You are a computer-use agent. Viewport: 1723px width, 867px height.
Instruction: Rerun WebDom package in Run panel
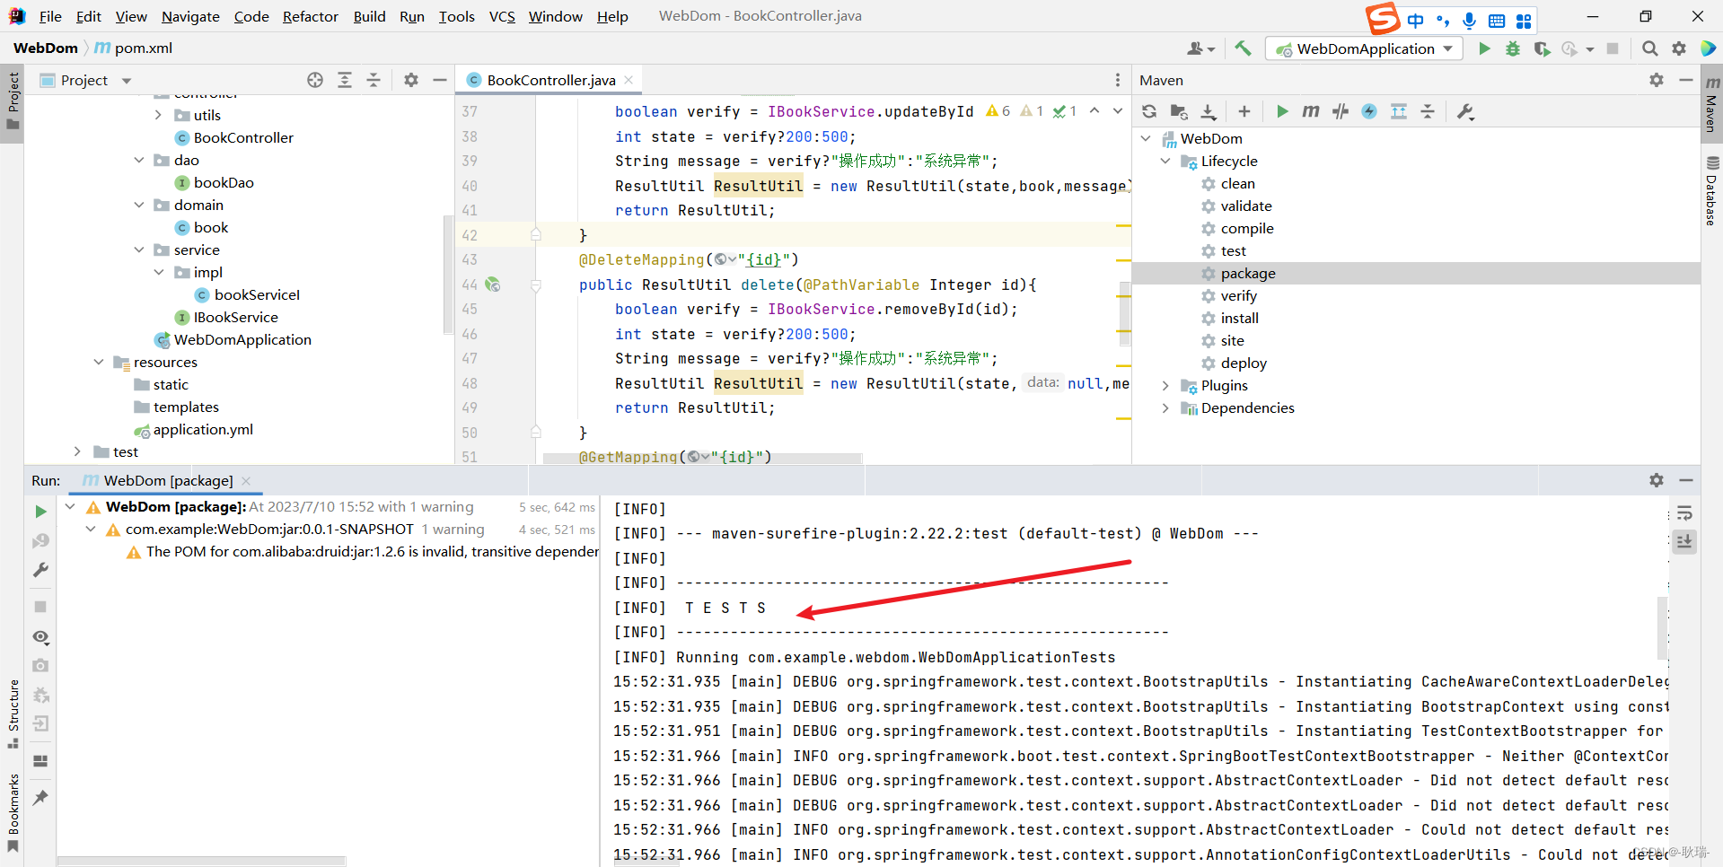[40, 511]
